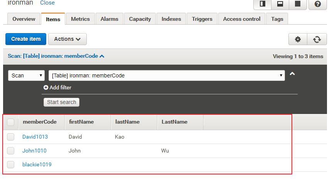Toggle the select-all checkbox in header
The image size is (332, 181).
pos(11,122)
